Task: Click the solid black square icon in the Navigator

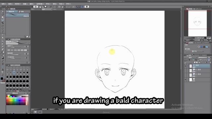Action: [205, 38]
